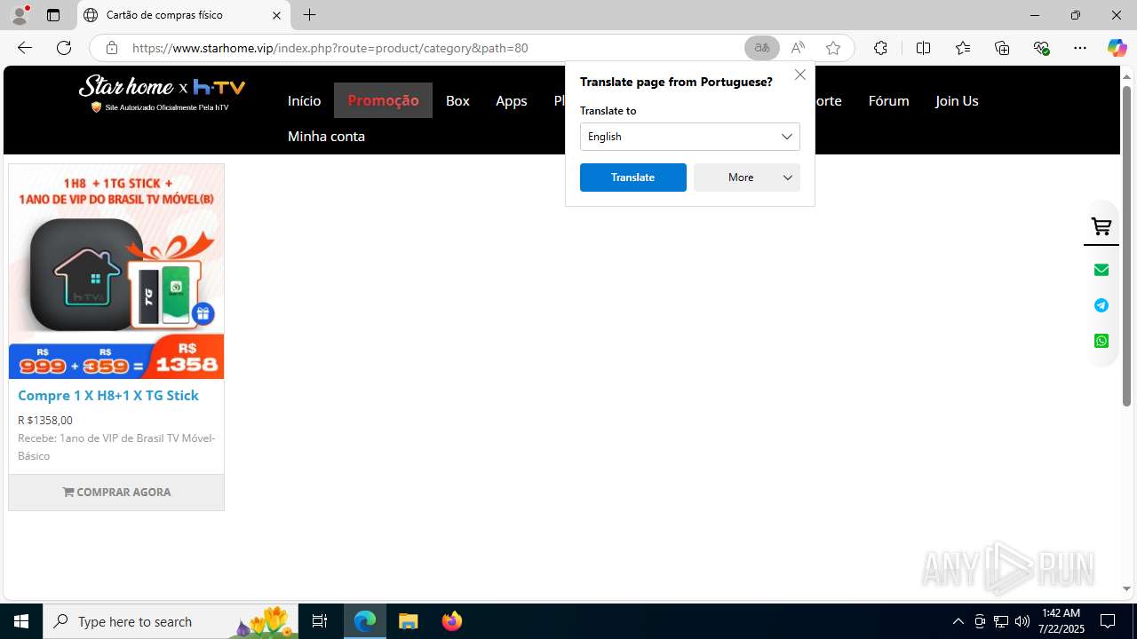1137x639 pixels.
Task: Close the Cartão de compras físico tab
Action: pos(276,15)
